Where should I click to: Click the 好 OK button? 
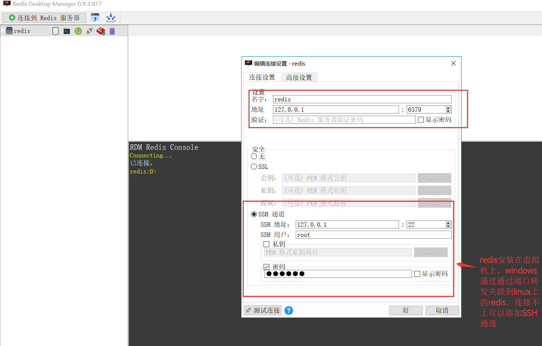(406, 310)
